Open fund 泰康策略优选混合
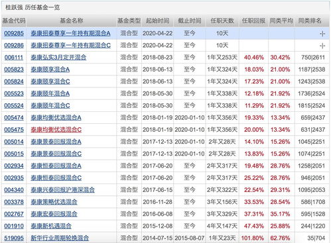Viewport: 331px width, 243px height. coord(54,202)
